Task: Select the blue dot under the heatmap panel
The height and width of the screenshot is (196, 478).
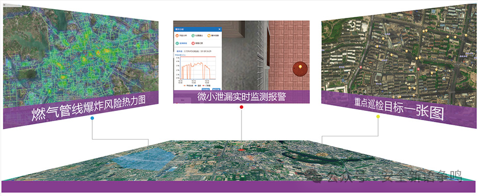Action: pyautogui.click(x=92, y=118)
